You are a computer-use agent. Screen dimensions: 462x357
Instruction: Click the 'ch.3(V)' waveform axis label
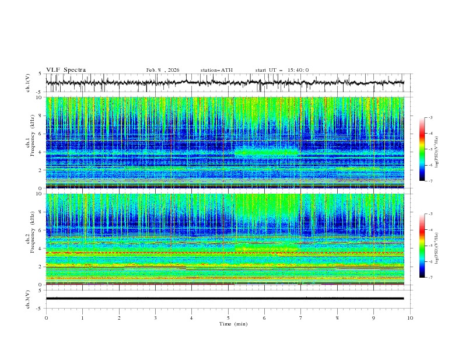[28, 299]
